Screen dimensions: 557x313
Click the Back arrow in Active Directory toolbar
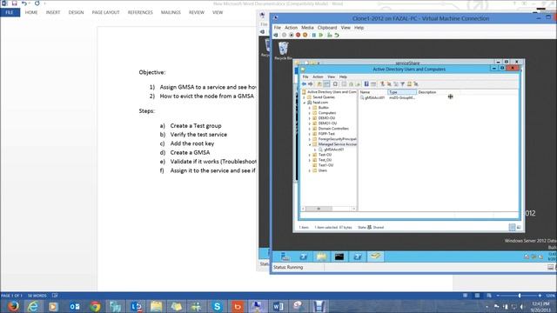304,84
